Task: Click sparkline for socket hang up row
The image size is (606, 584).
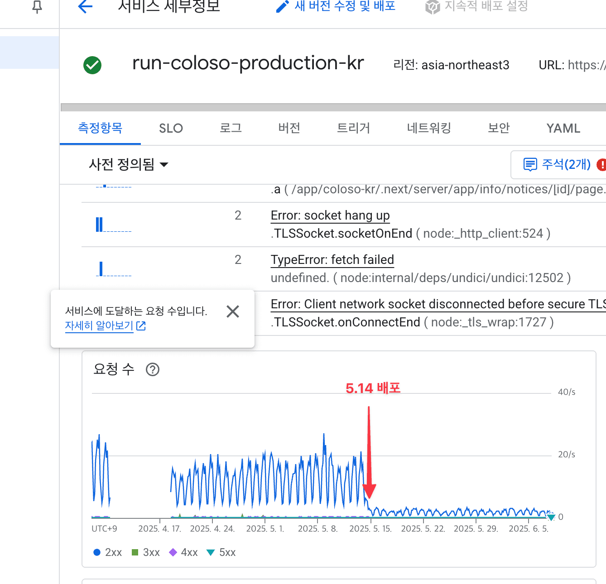Action: point(114,225)
